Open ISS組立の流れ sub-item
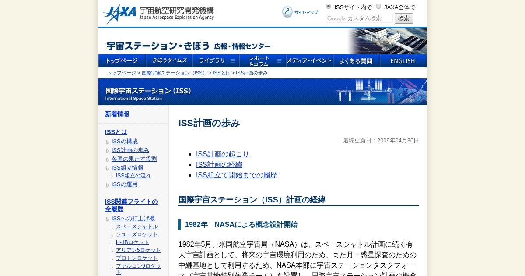Image resolution: width=525 pixels, height=276 pixels. (x=133, y=176)
